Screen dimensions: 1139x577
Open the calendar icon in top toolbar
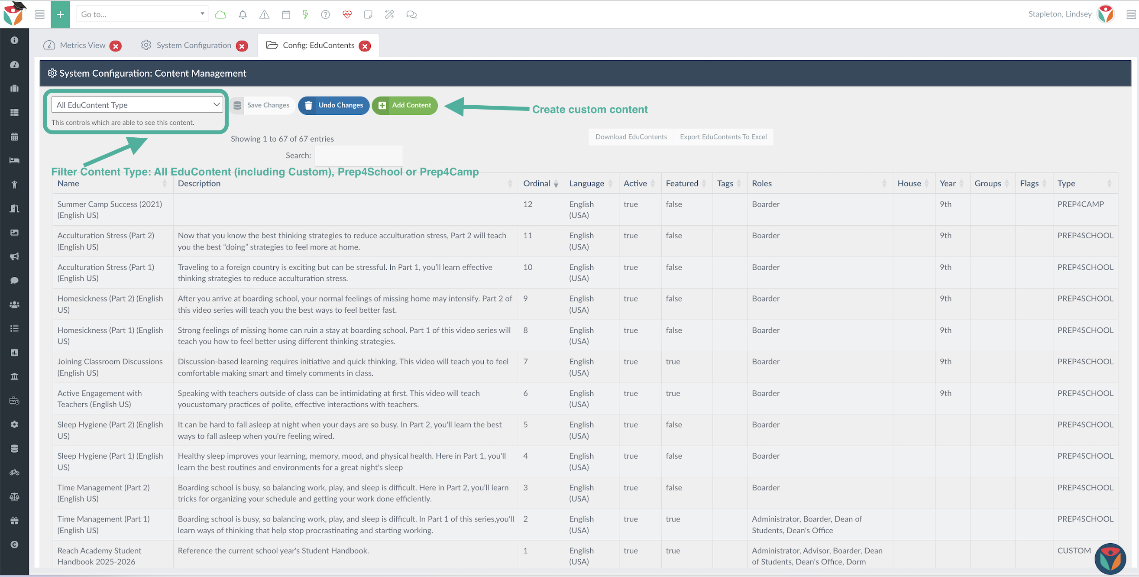pos(286,15)
